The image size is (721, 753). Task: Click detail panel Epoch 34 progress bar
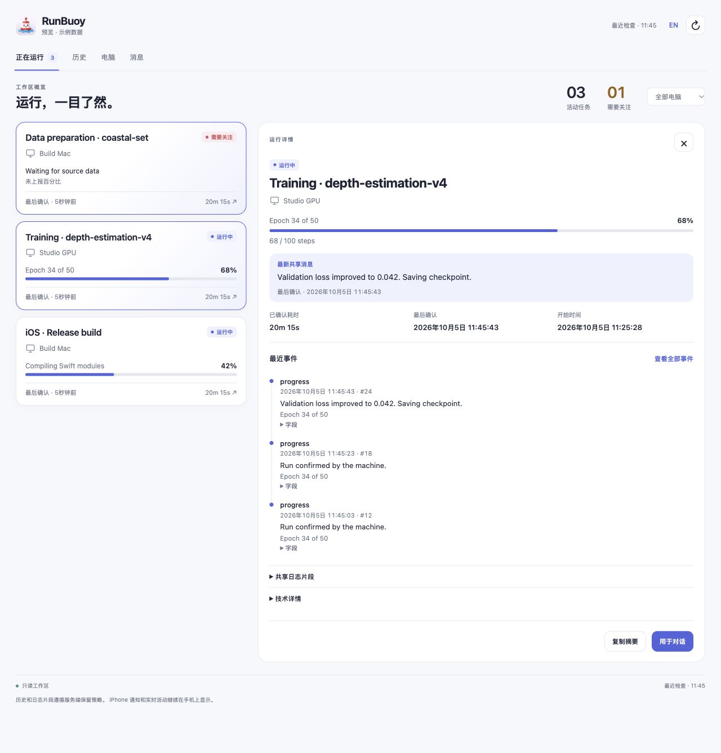click(481, 231)
